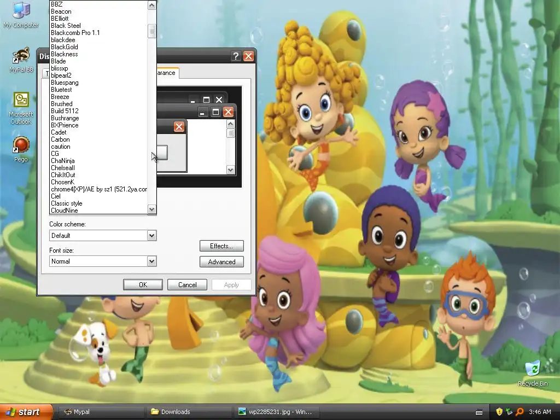Select the Appearance tab
Image resolution: width=560 pixels, height=420 pixels.
click(167, 73)
